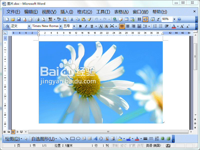Open the 格式(O) menu
Screen dimensions: 200x150
[x=84, y=12]
